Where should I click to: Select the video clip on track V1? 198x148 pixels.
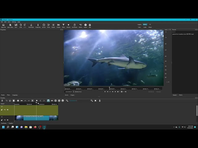(37, 118)
